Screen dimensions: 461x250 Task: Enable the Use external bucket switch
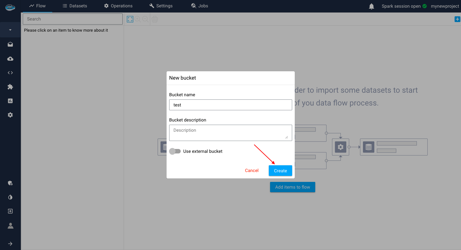coord(175,151)
